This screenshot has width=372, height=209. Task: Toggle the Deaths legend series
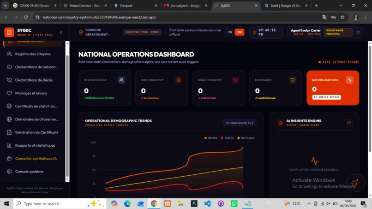click(227, 138)
